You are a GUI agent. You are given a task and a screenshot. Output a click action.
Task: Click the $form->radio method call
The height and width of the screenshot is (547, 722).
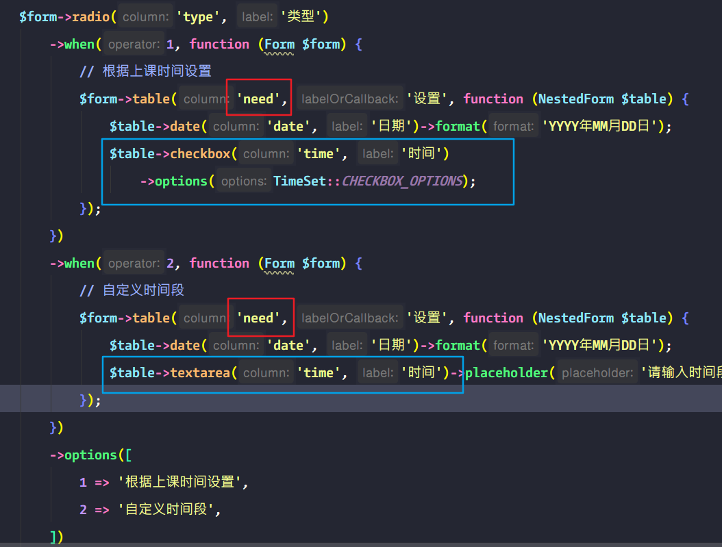point(62,16)
